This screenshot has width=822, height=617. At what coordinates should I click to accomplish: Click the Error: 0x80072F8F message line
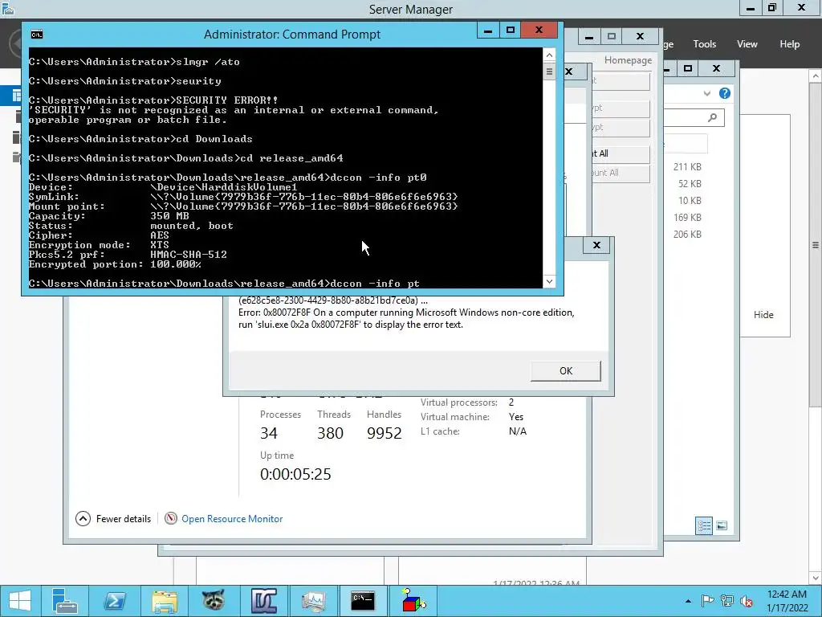pos(406,313)
